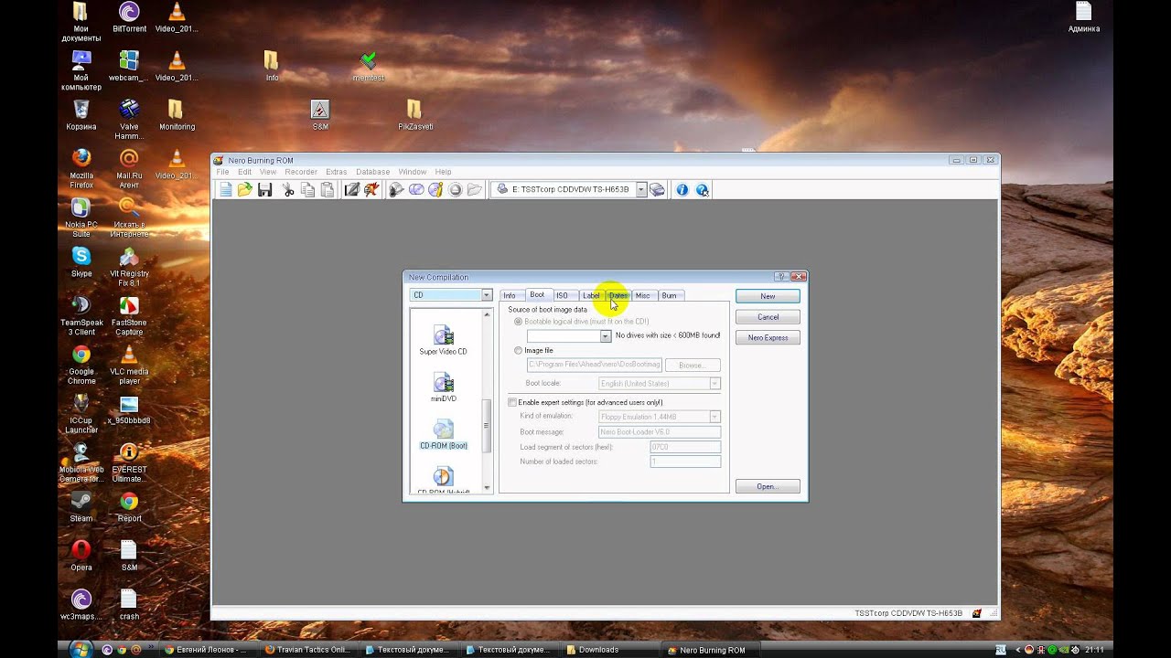Open the Database menu
Image resolution: width=1171 pixels, height=658 pixels.
click(372, 172)
